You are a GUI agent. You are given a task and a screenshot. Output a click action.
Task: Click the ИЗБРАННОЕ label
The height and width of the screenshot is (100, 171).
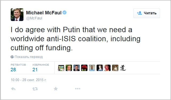tap(41, 65)
